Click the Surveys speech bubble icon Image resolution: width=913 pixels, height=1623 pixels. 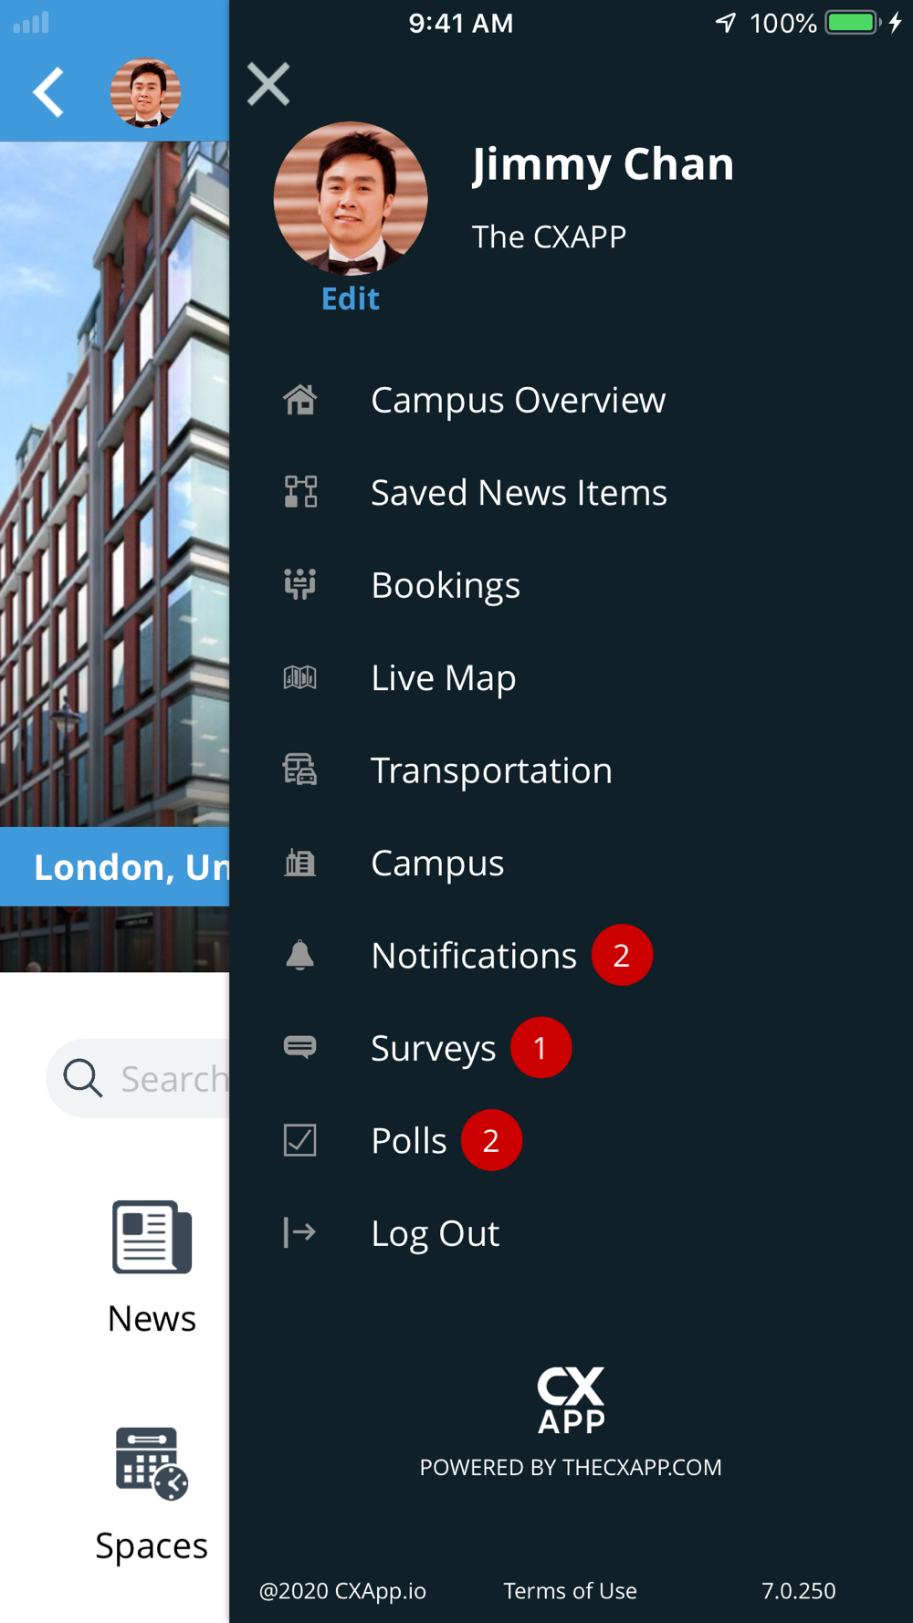point(300,1047)
